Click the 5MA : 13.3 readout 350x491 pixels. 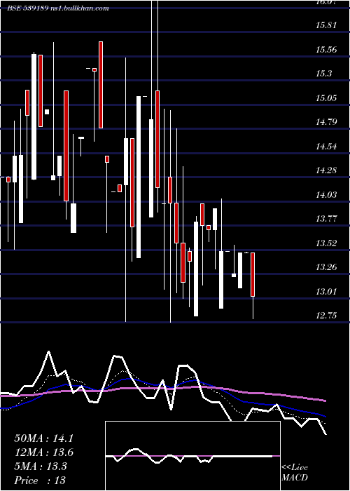[x=41, y=466]
